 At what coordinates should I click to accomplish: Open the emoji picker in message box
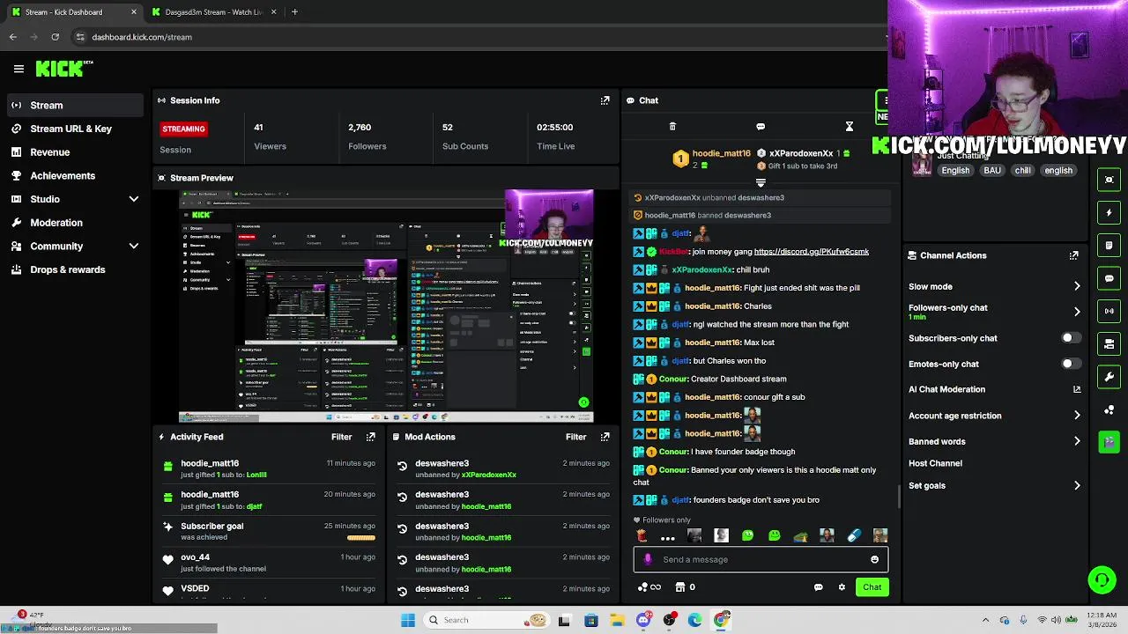click(x=874, y=559)
